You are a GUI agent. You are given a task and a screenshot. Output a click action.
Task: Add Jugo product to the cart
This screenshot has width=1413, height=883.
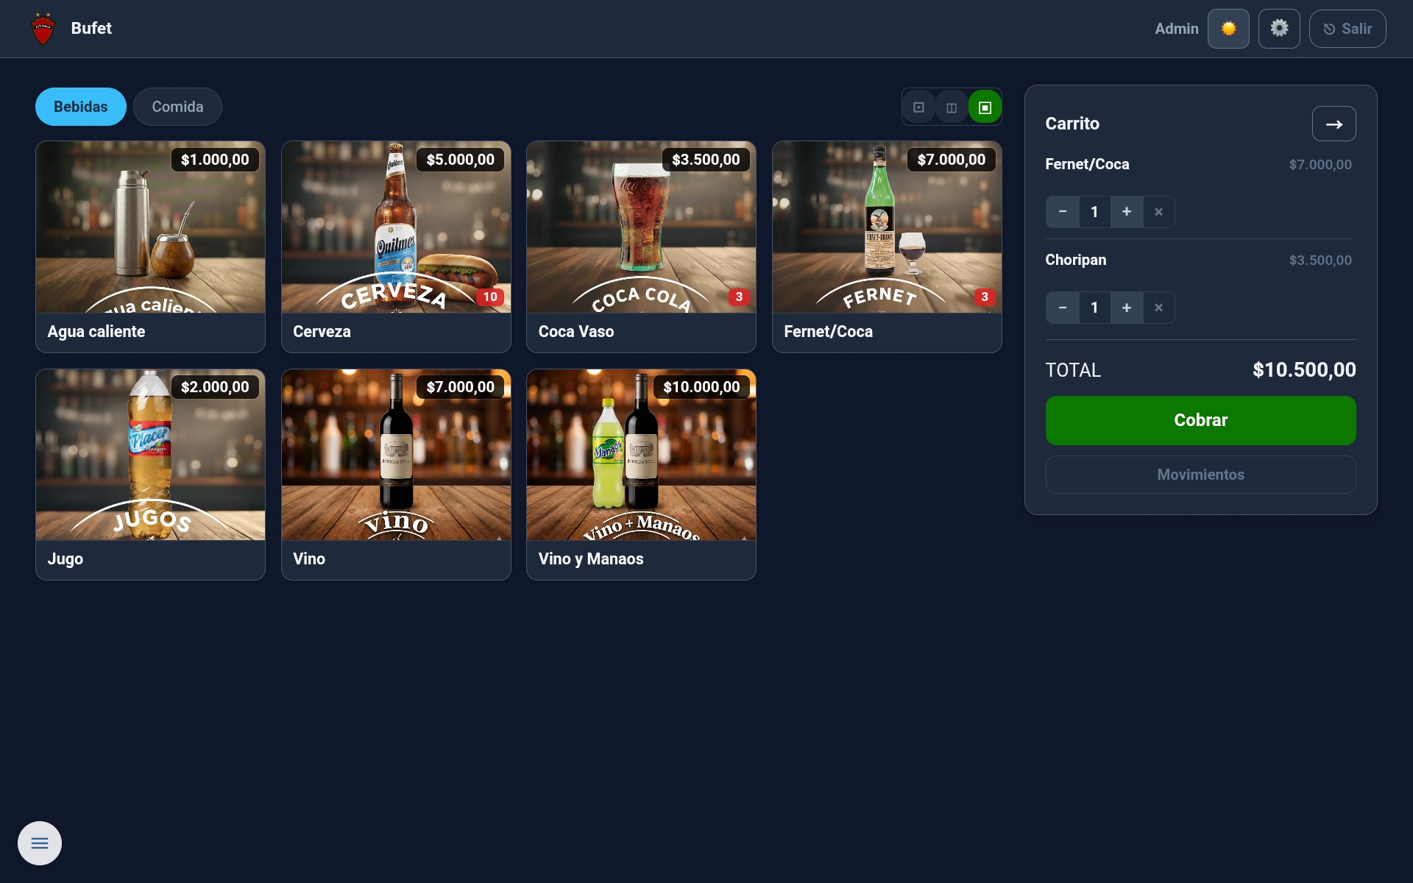click(x=150, y=475)
